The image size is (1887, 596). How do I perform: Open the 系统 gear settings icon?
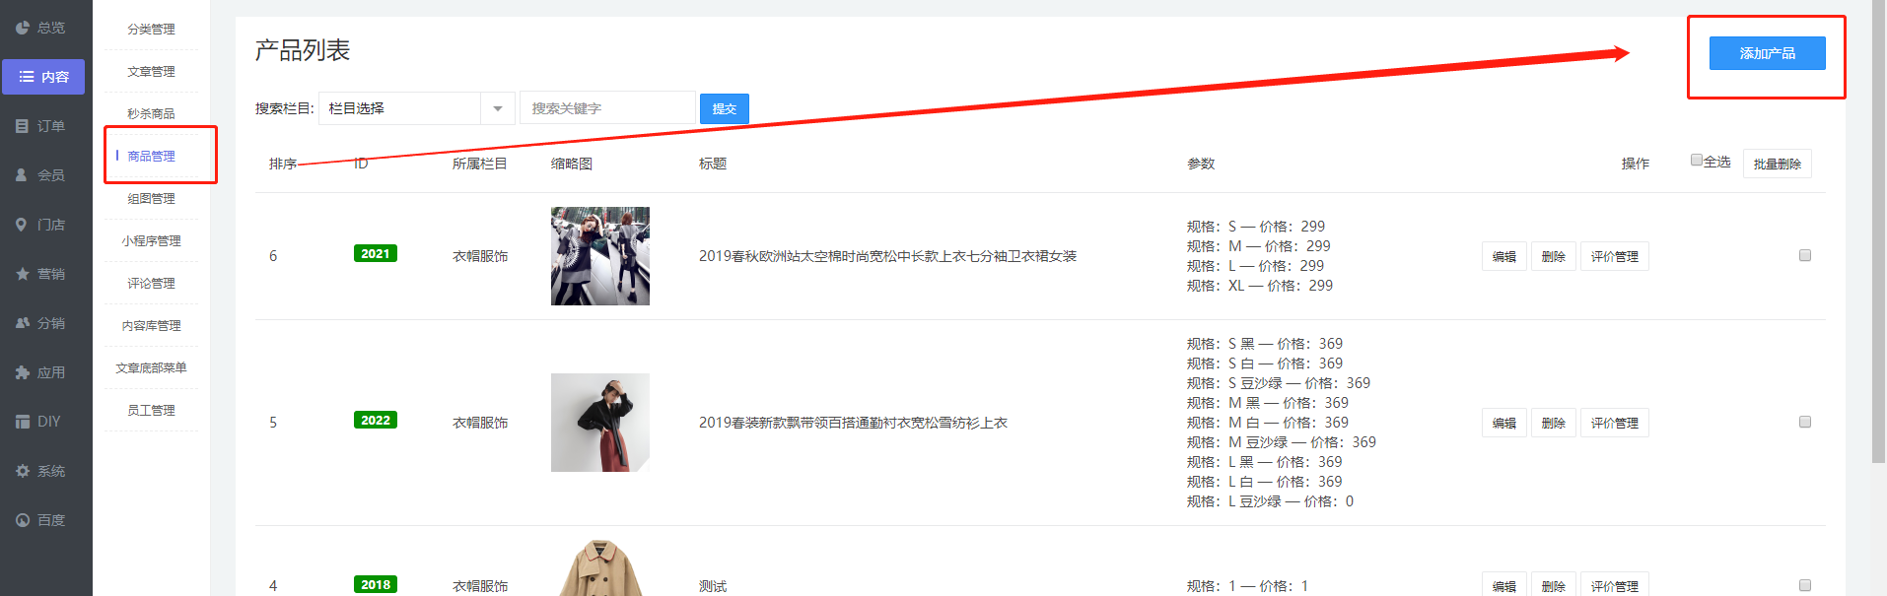click(x=23, y=471)
